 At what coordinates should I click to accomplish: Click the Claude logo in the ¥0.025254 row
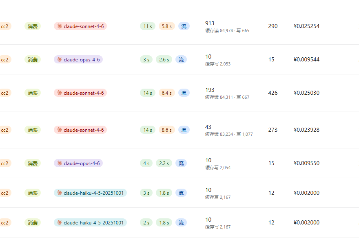coord(60,26)
